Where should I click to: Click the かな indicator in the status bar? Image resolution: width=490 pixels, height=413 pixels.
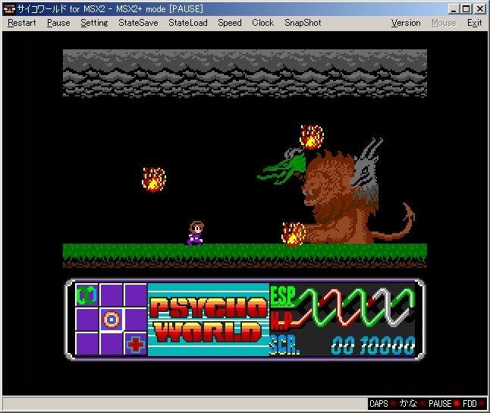[412, 404]
